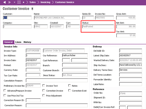The width and height of the screenshot is (146, 109).
Task: Click the Customer Invoice breadcrumb
Action: click(x=65, y=2)
